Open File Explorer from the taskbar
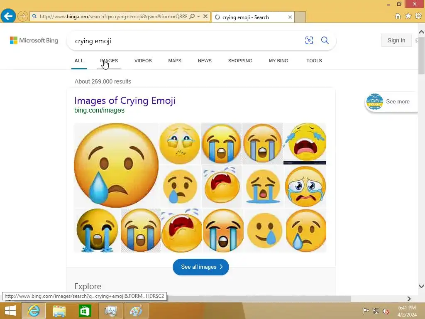Viewport: 425px width, 319px height. (59, 311)
